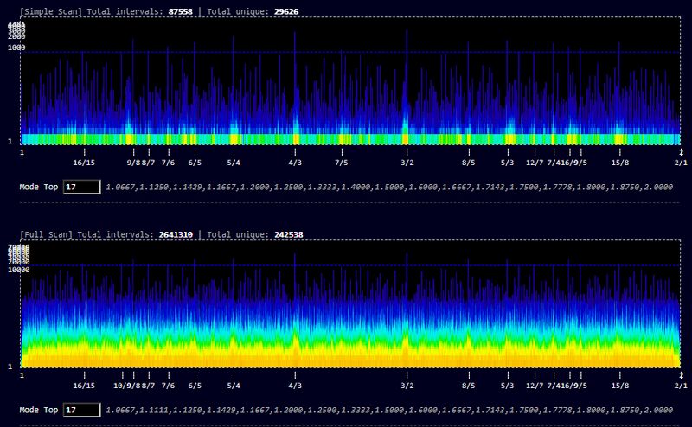692x427 pixels.
Task: Click the 5/3 axis label in Full Scan chart
Action: click(x=508, y=386)
